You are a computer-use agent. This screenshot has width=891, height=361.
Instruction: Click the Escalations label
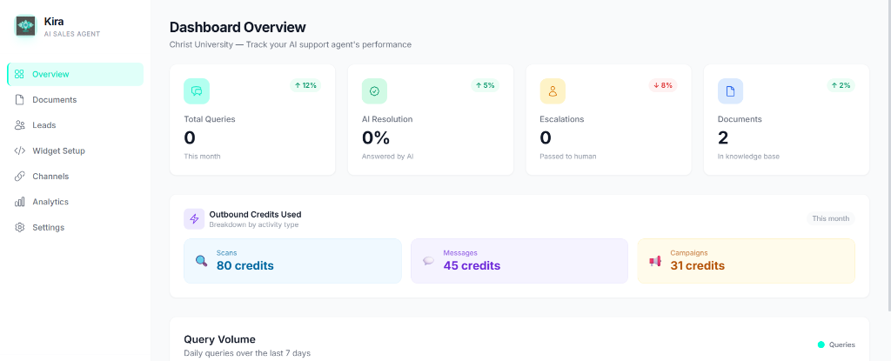point(562,119)
